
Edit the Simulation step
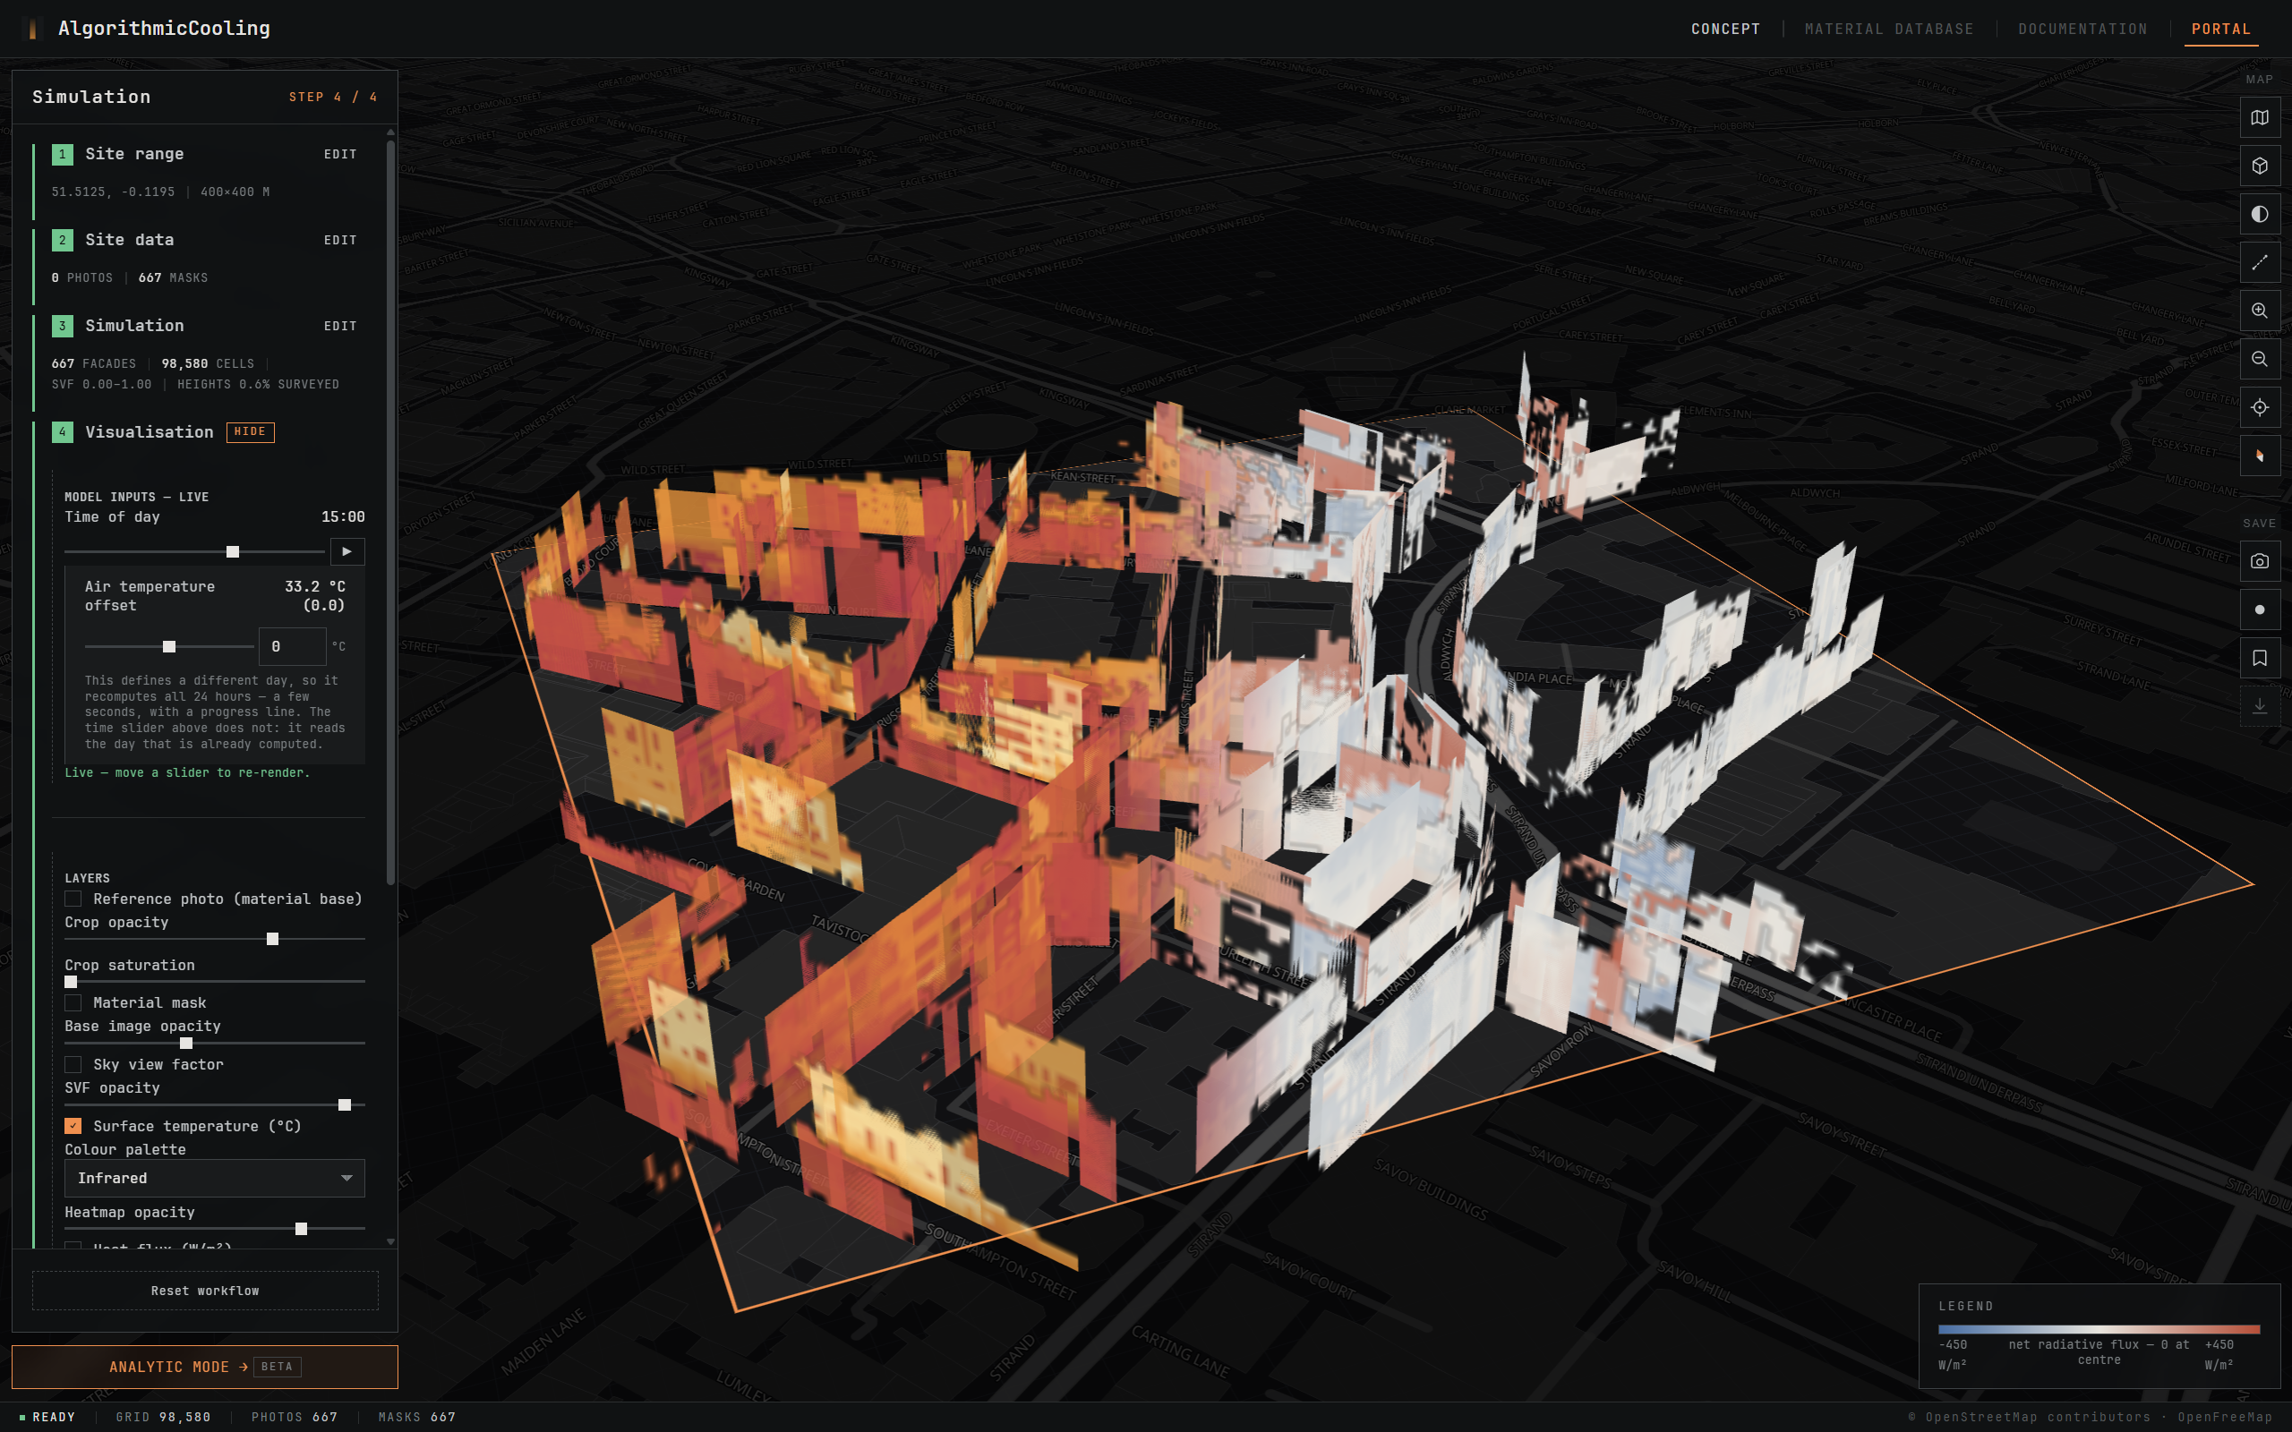tap(340, 327)
